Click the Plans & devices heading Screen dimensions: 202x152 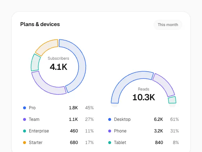coord(40,24)
